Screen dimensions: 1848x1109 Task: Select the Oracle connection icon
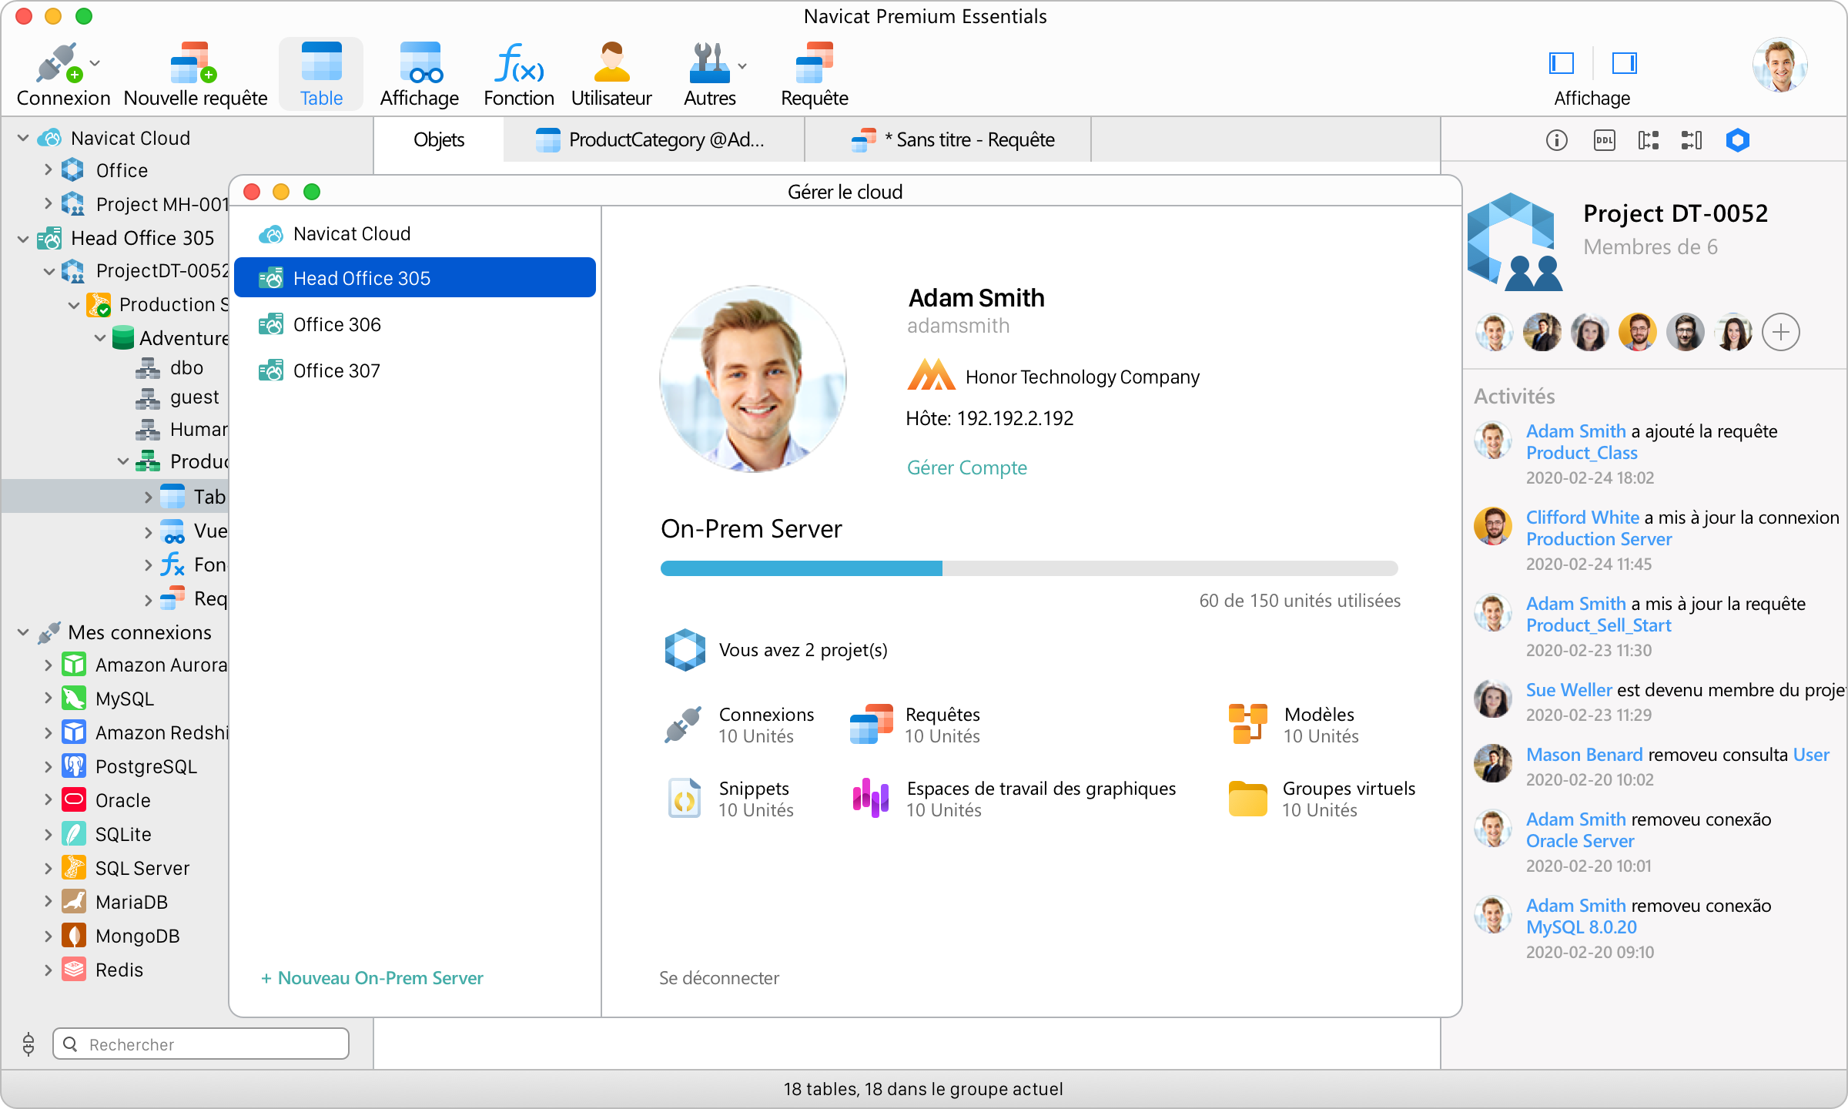coord(74,800)
